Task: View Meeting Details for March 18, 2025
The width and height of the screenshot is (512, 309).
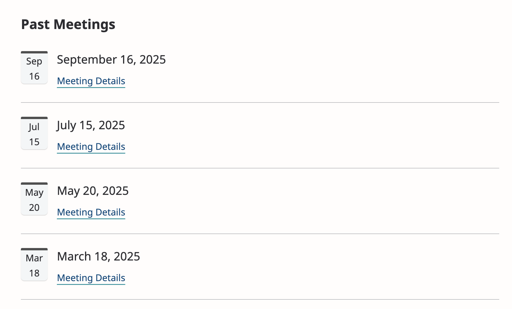Action: click(x=91, y=278)
